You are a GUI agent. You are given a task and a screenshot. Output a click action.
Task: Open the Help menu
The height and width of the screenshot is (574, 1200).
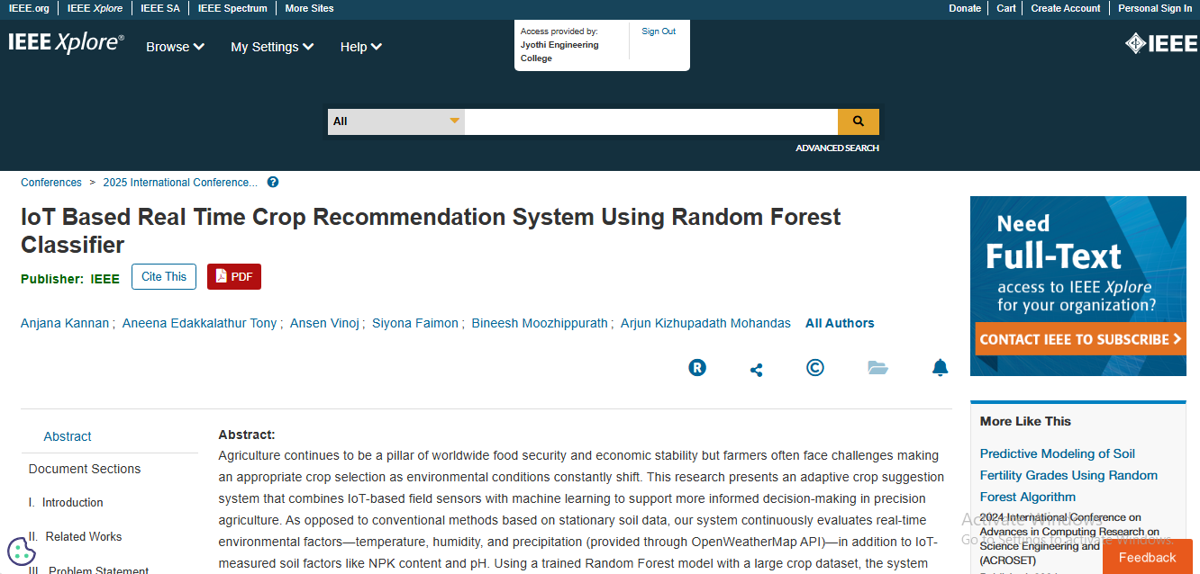coord(360,47)
